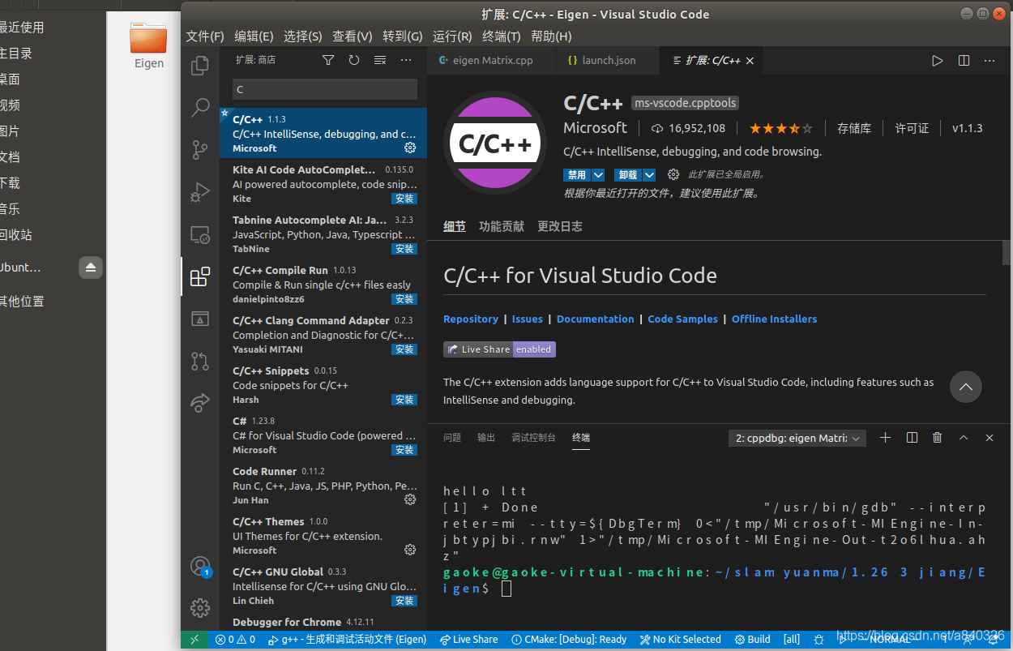Expand the 卸载 dropdown arrow
This screenshot has width=1013, height=651.
pyautogui.click(x=650, y=174)
